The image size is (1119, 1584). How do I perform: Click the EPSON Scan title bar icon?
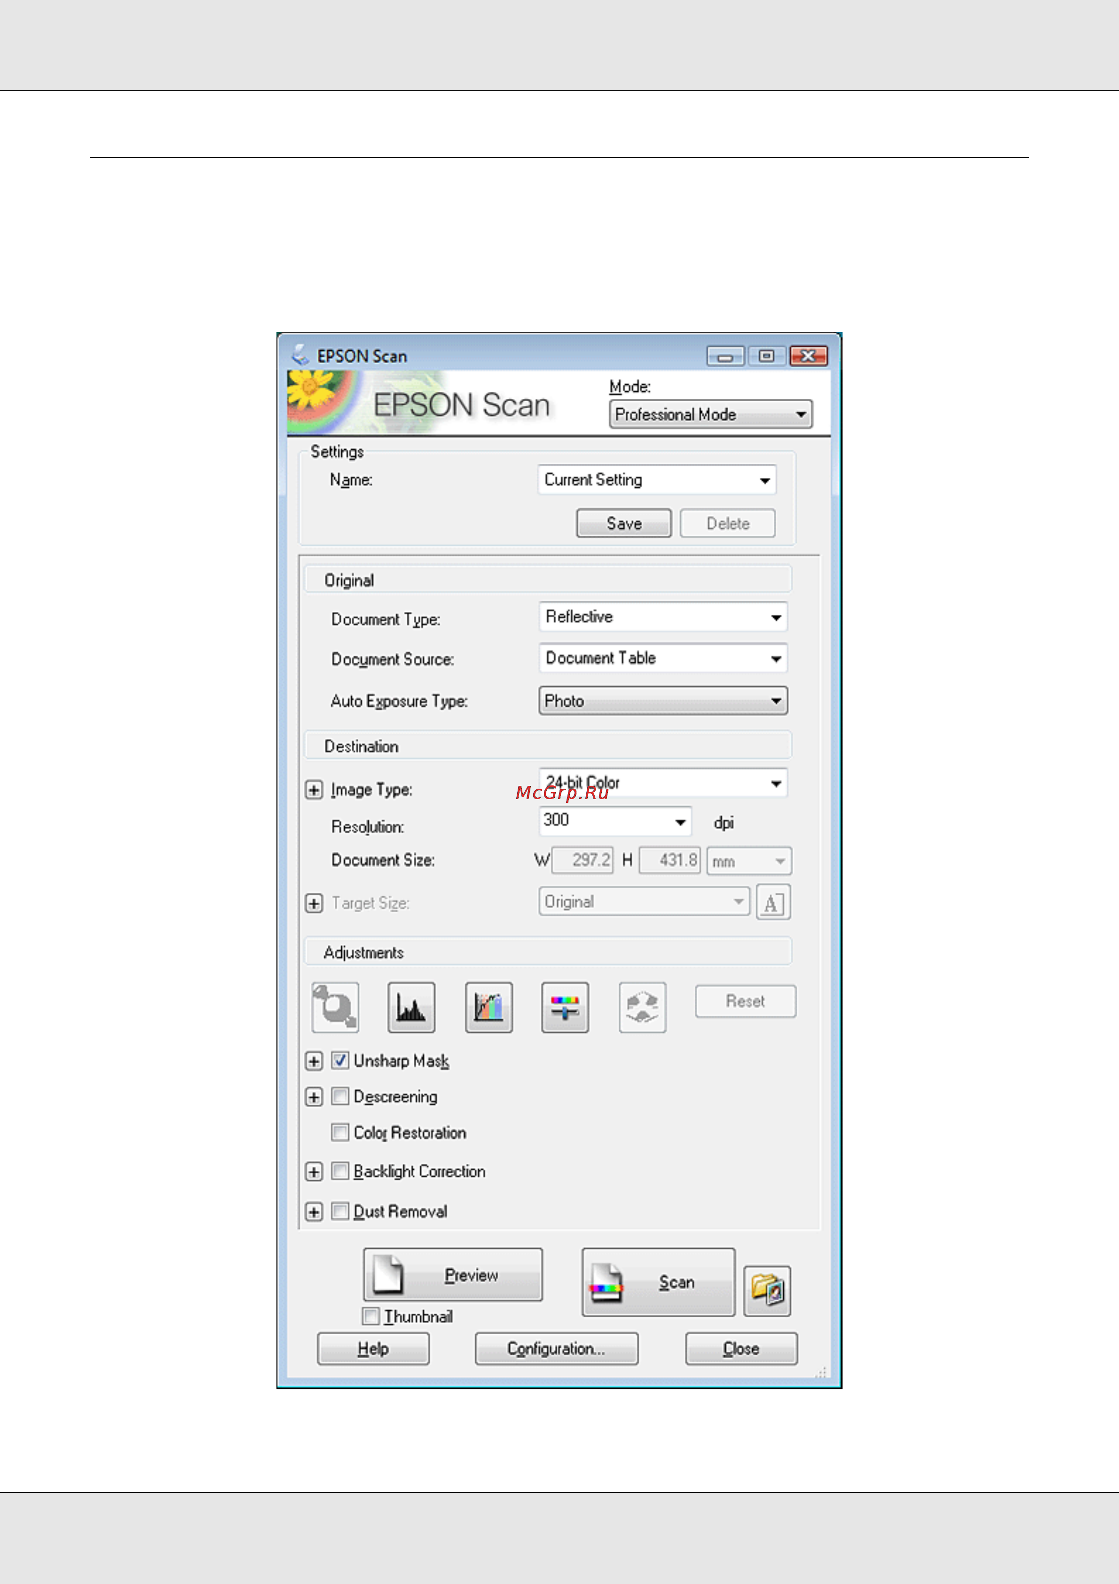tap(299, 355)
